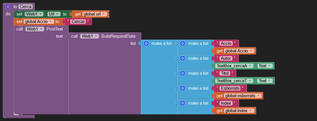Image resolution: width=317 pixels, height=121 pixels.
Task: Expand the get global esborrats dropdown
Action: click(258, 96)
